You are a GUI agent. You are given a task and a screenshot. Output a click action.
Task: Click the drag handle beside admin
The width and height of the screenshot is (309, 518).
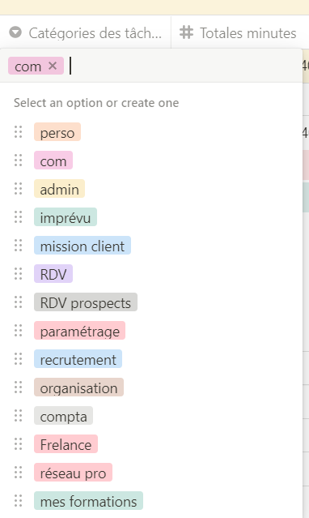(x=19, y=189)
